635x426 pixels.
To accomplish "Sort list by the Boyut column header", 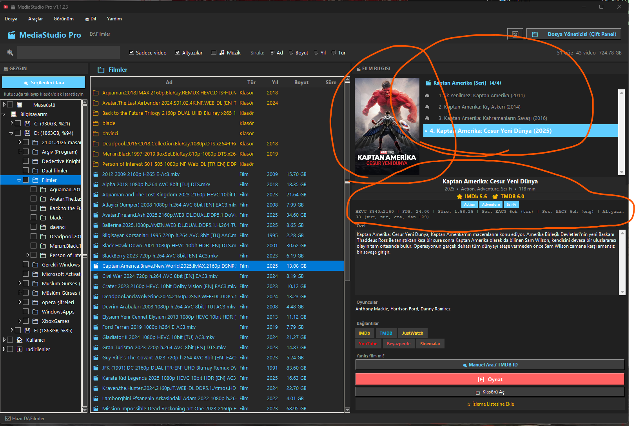I will click(301, 82).
